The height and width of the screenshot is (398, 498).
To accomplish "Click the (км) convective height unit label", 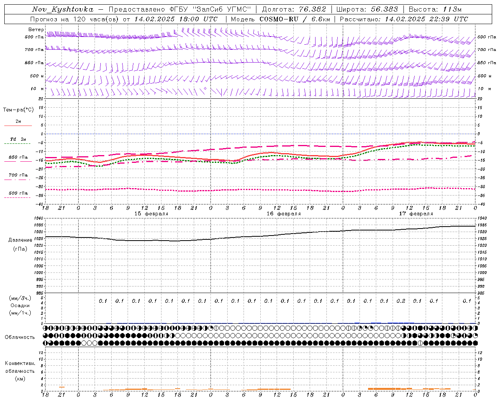I will pyautogui.click(x=20, y=379).
